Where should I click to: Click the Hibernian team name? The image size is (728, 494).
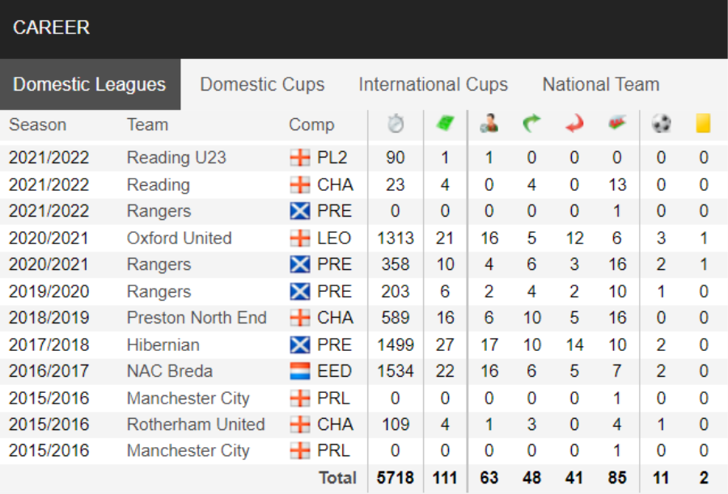[163, 345]
